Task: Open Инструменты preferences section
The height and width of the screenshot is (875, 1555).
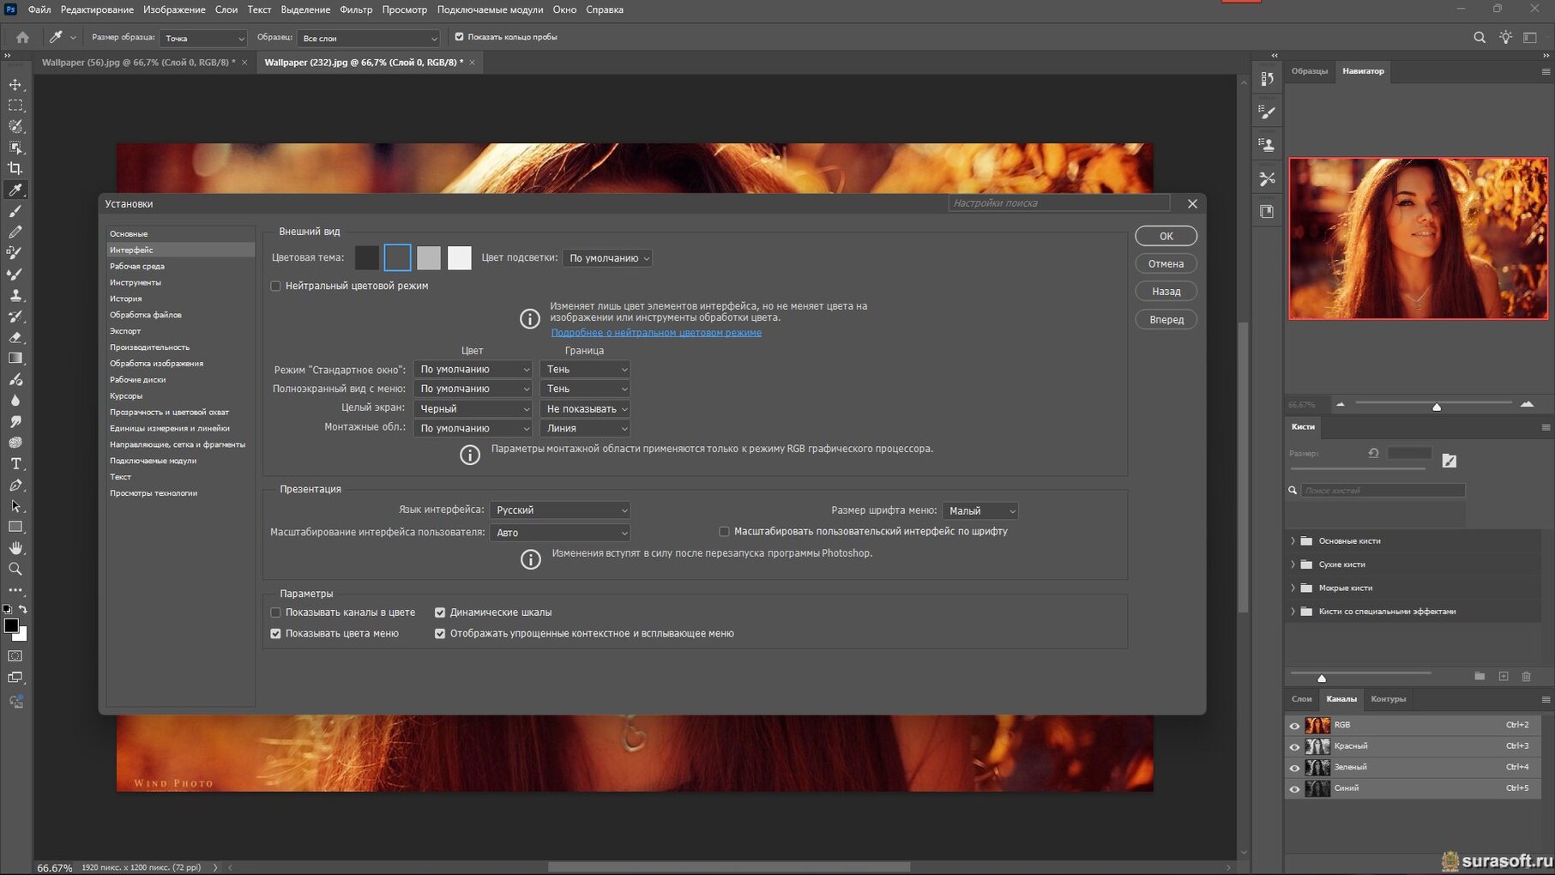Action: (x=136, y=282)
